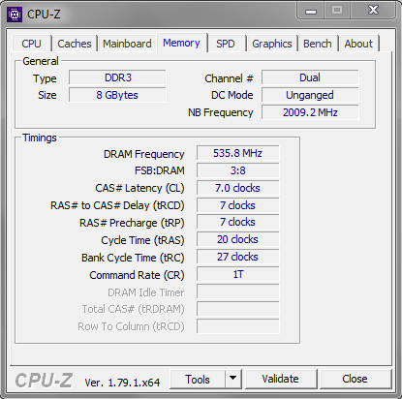Click the 535.8 MHz DRAM Frequency value
Screen dimensions: 402x399
coord(237,153)
